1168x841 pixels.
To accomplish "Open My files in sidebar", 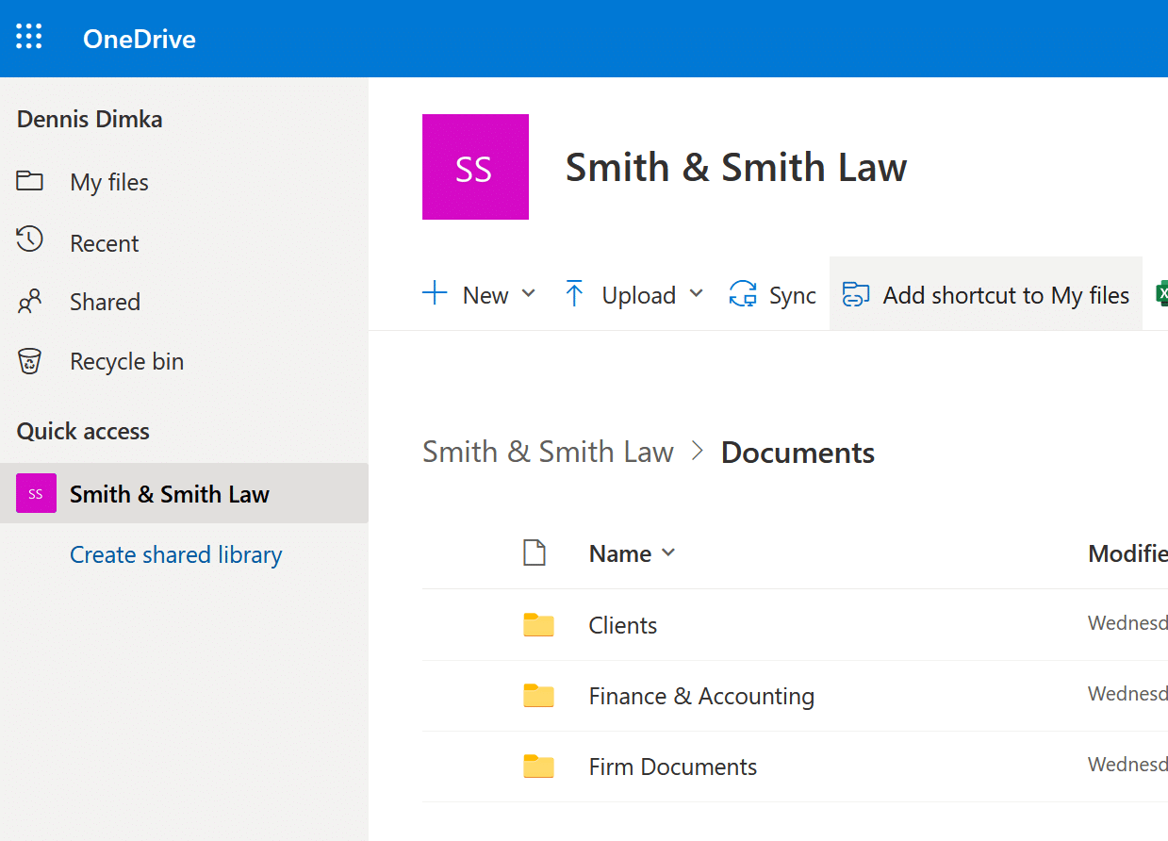I will [x=109, y=182].
